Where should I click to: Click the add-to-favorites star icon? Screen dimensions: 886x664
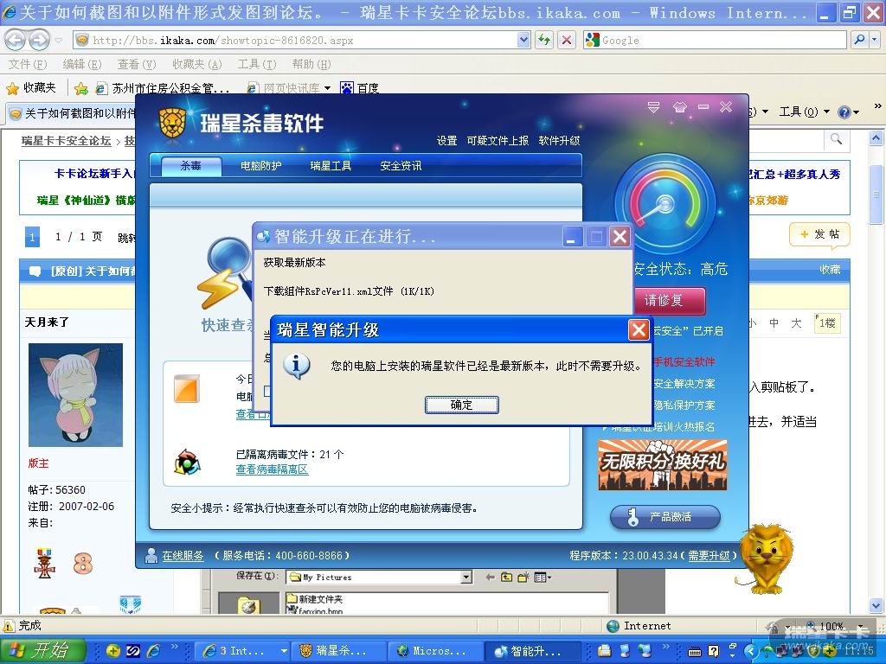coord(81,89)
